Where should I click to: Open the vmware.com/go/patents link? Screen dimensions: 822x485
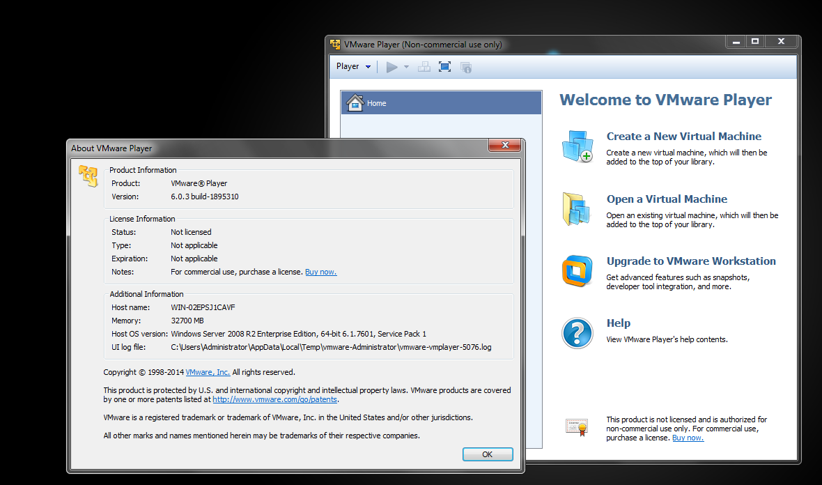pos(274,399)
